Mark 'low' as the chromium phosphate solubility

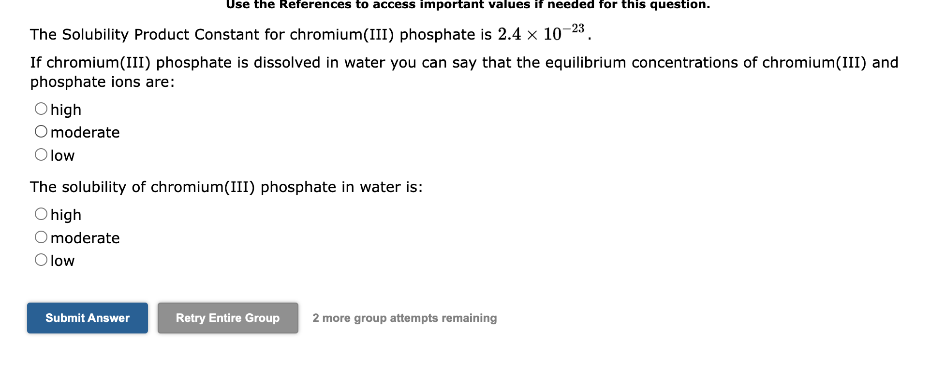41,260
